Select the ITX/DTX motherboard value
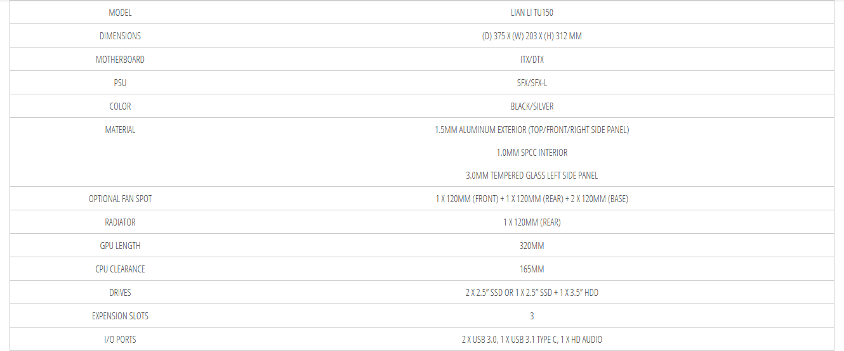 532,60
